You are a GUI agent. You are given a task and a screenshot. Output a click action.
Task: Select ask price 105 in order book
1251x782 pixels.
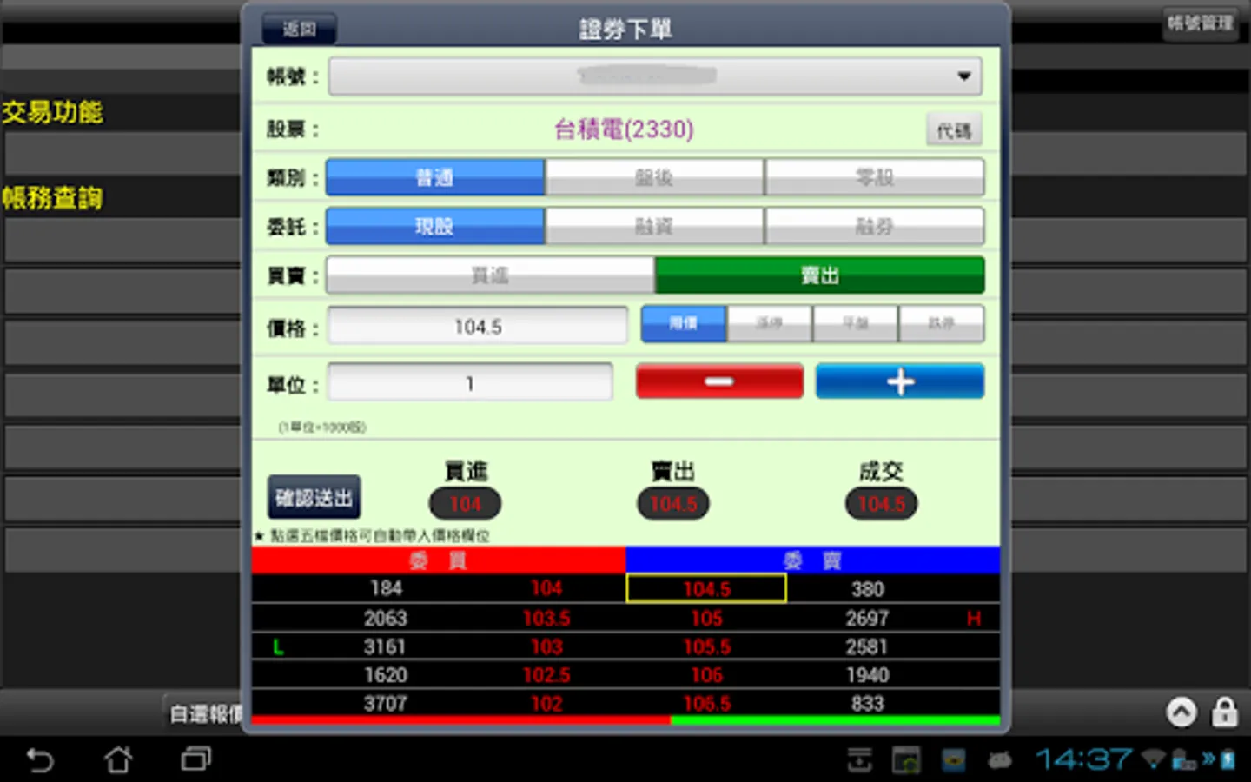tap(706, 618)
